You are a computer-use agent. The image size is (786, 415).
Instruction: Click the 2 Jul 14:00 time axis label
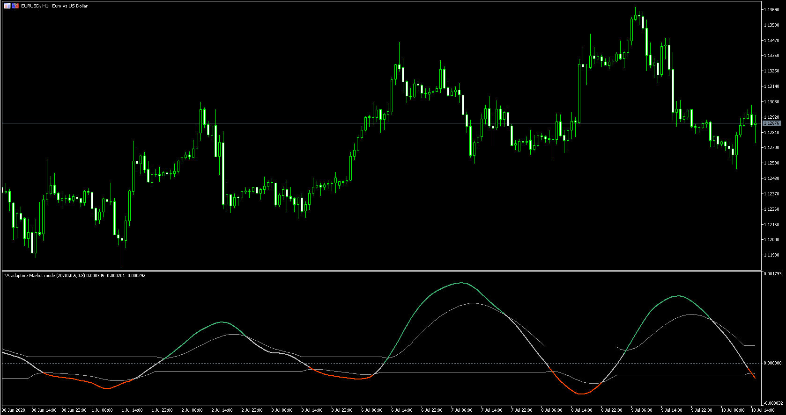[222, 410]
